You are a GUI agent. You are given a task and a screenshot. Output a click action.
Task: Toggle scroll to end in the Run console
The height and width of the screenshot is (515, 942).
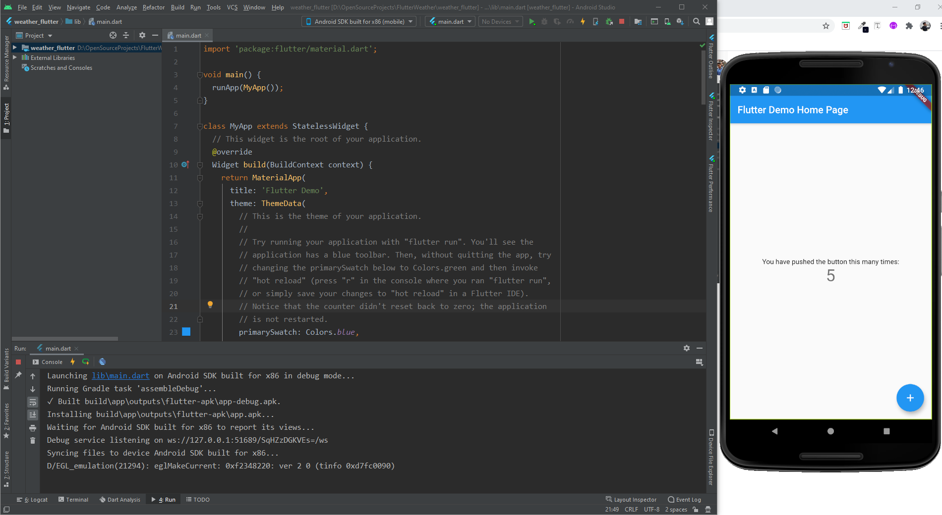click(x=33, y=415)
